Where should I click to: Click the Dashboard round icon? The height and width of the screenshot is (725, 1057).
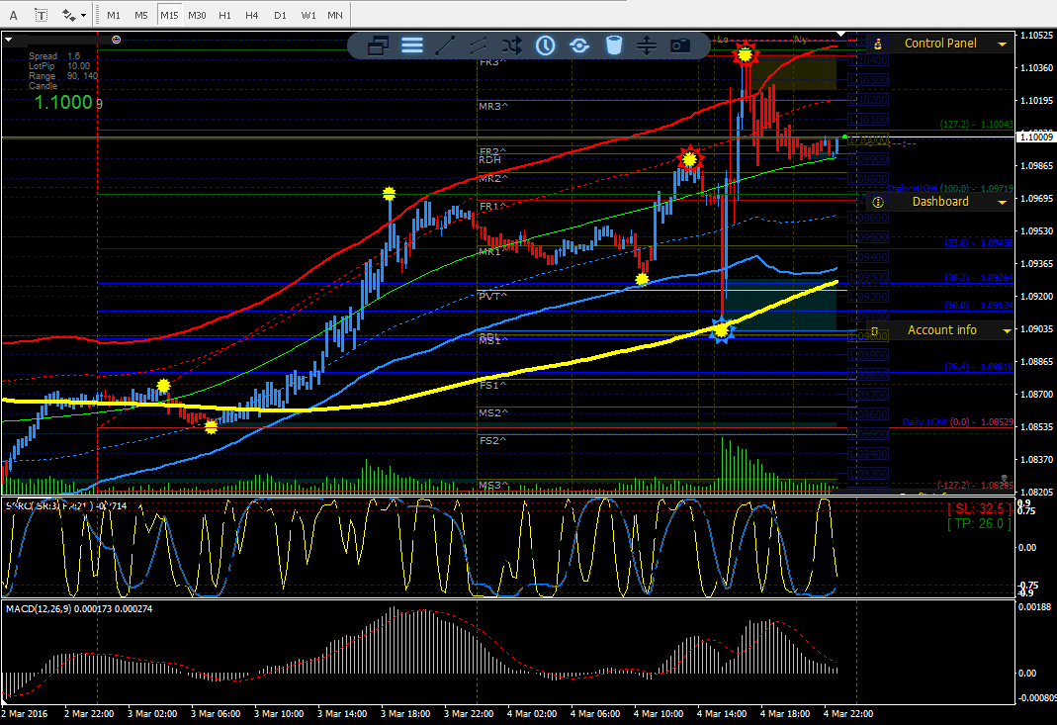tap(878, 203)
